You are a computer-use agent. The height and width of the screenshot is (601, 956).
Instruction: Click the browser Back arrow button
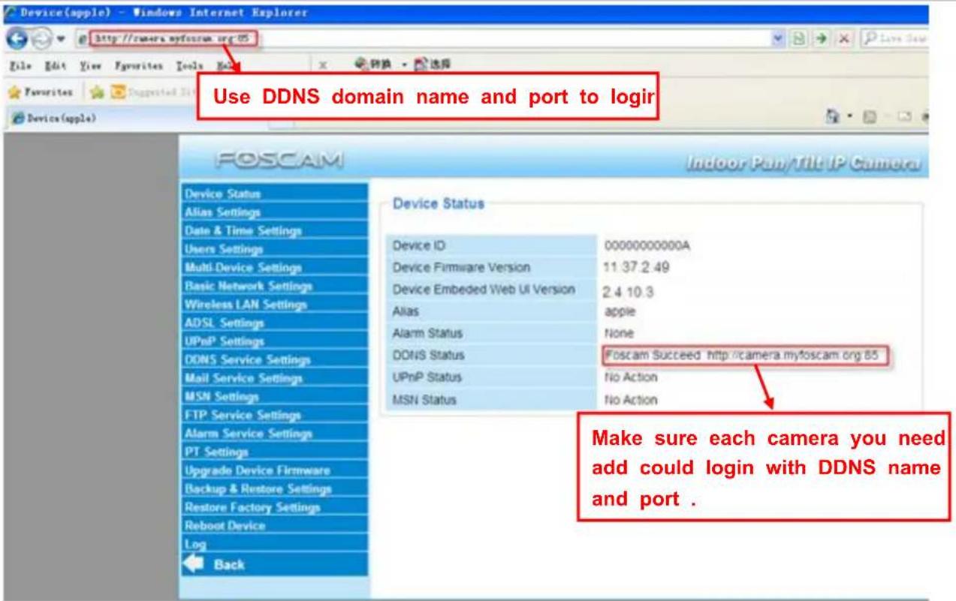tap(15, 38)
